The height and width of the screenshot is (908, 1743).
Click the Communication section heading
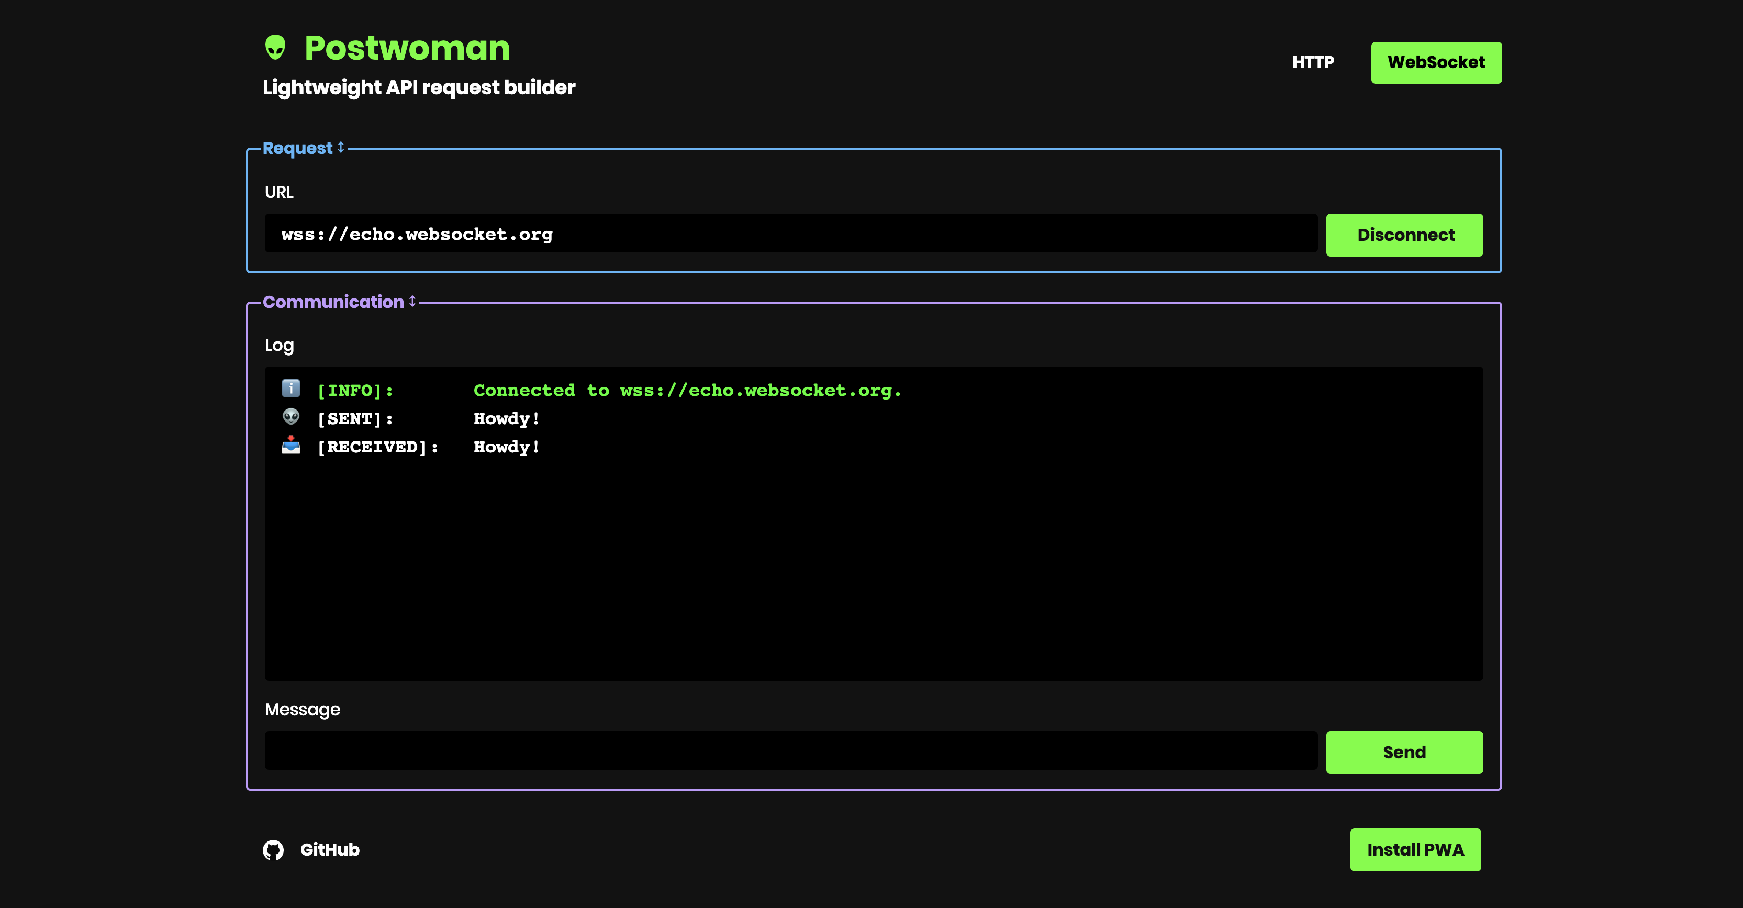pyautogui.click(x=333, y=301)
